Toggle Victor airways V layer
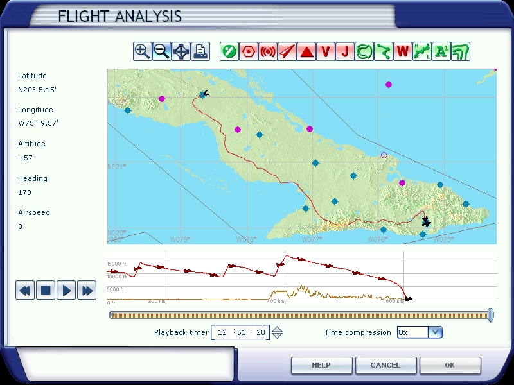Image resolution: width=514 pixels, height=385 pixels. [x=326, y=51]
